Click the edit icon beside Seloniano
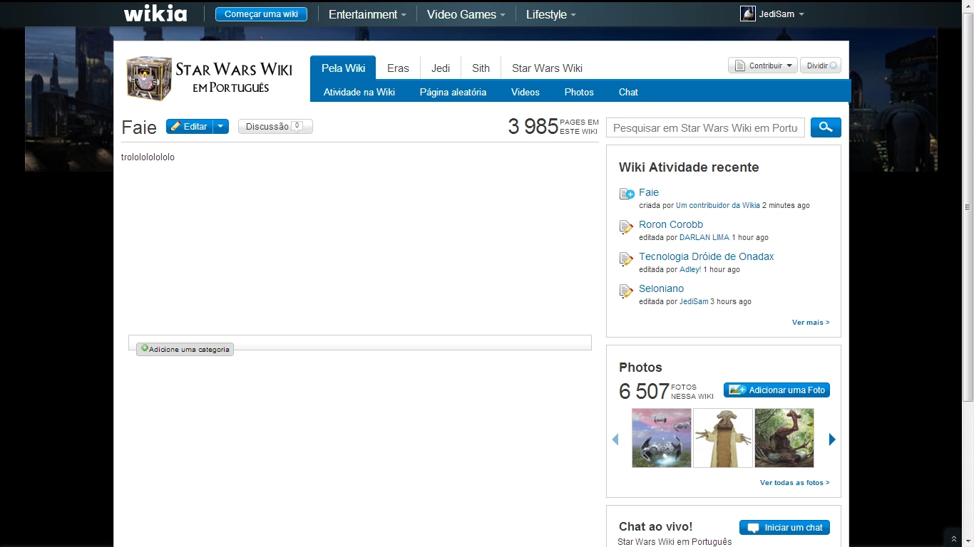This screenshot has height=547, width=974. tap(627, 291)
